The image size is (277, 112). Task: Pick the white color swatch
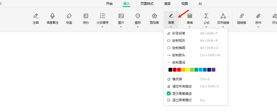(166, 70)
